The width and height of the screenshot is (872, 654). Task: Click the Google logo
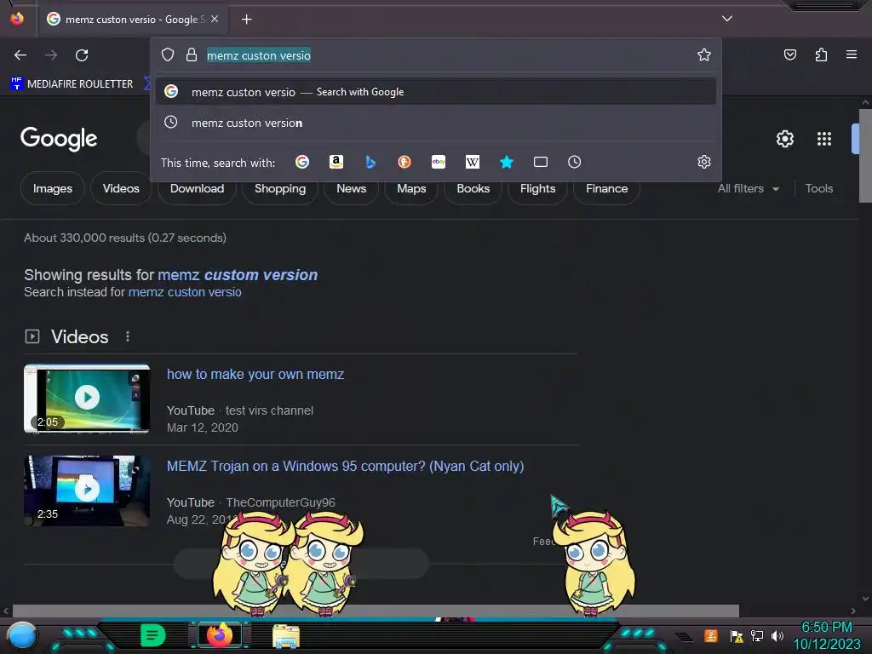[59, 139]
